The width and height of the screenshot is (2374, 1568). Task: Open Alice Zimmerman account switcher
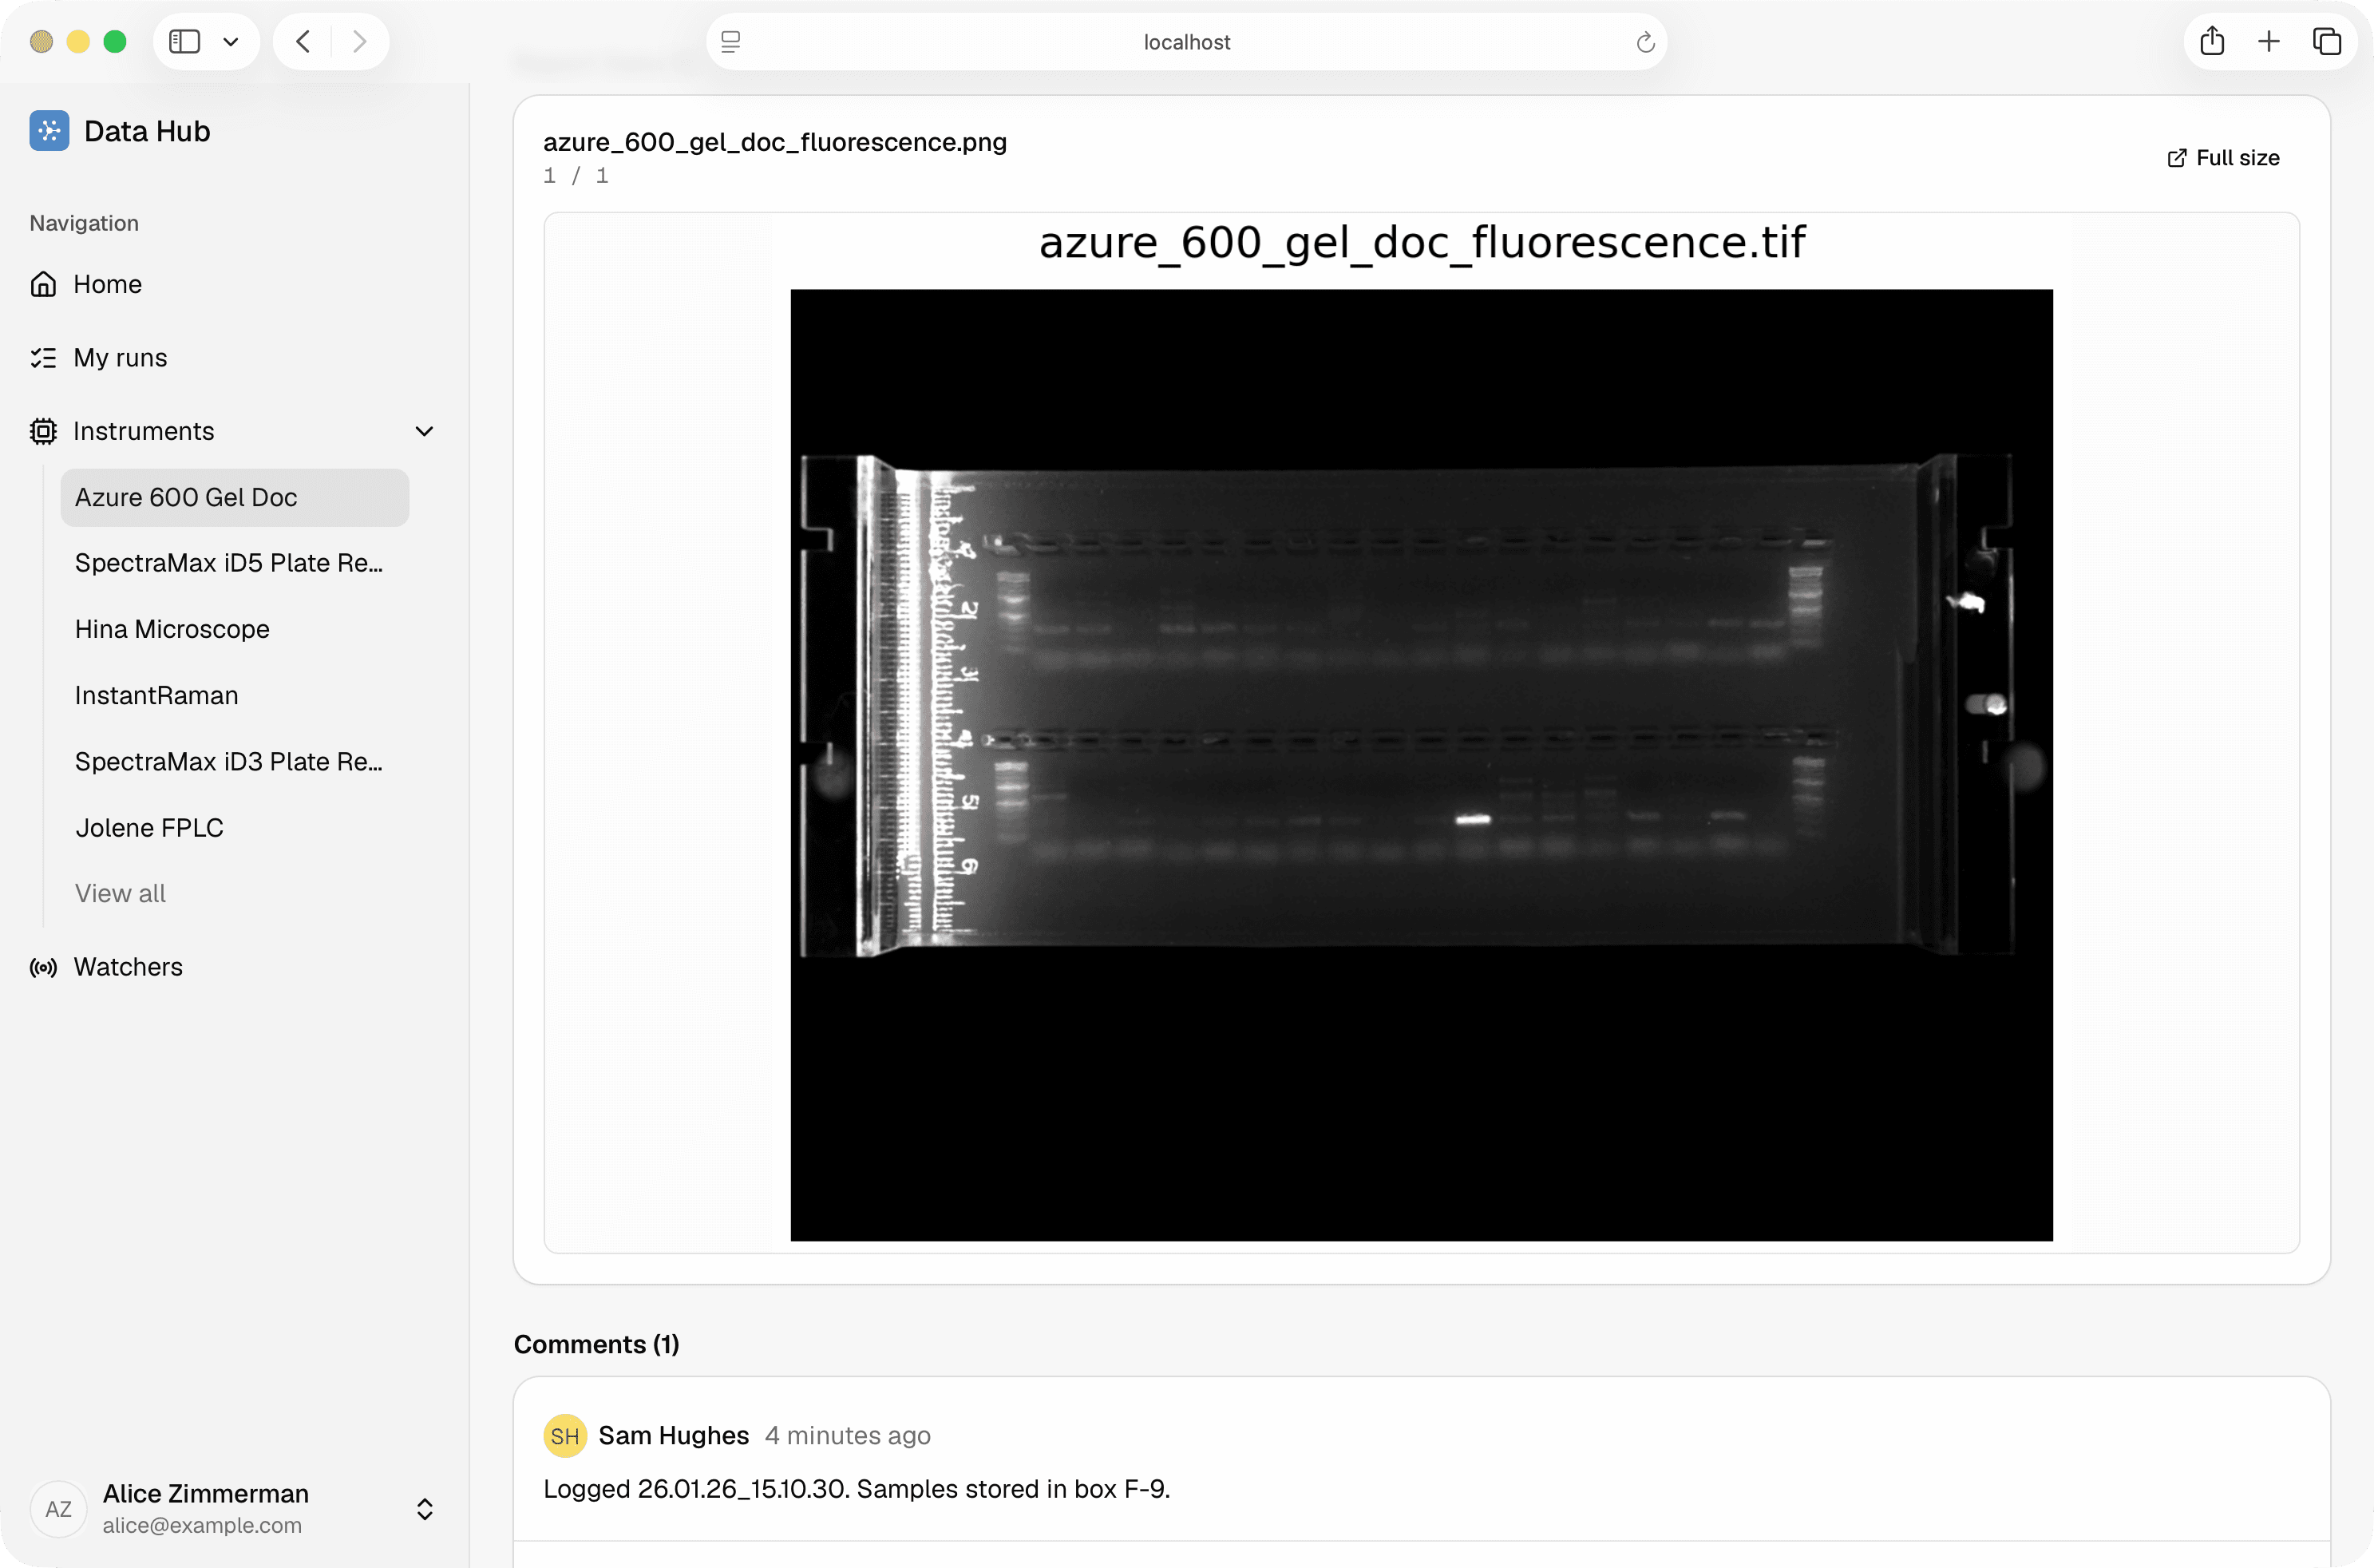coord(234,1508)
